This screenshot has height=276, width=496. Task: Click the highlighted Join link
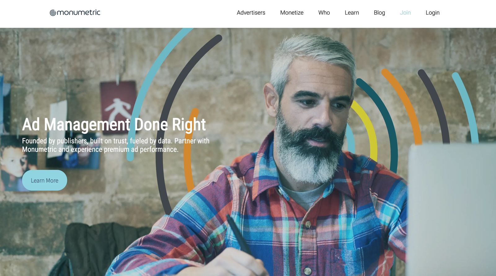tap(405, 13)
